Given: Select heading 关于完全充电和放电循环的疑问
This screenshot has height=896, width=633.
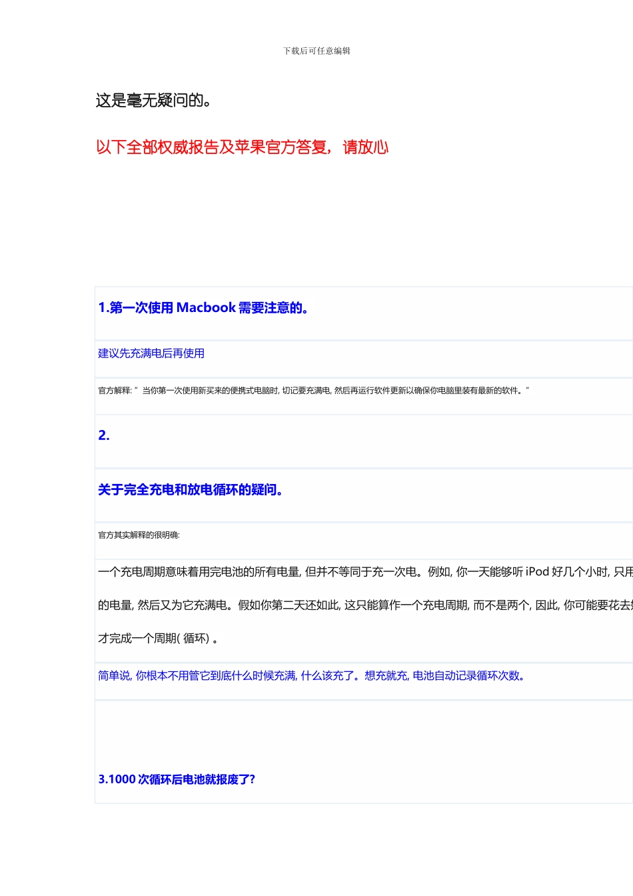Looking at the screenshot, I should click(191, 490).
